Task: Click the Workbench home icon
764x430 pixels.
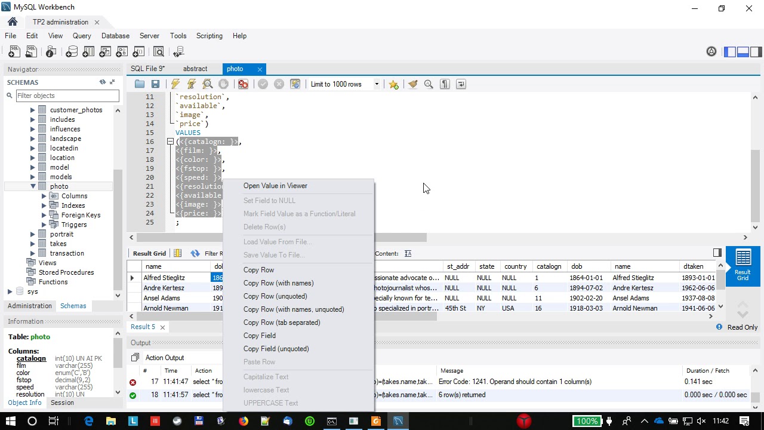Action: point(13,22)
